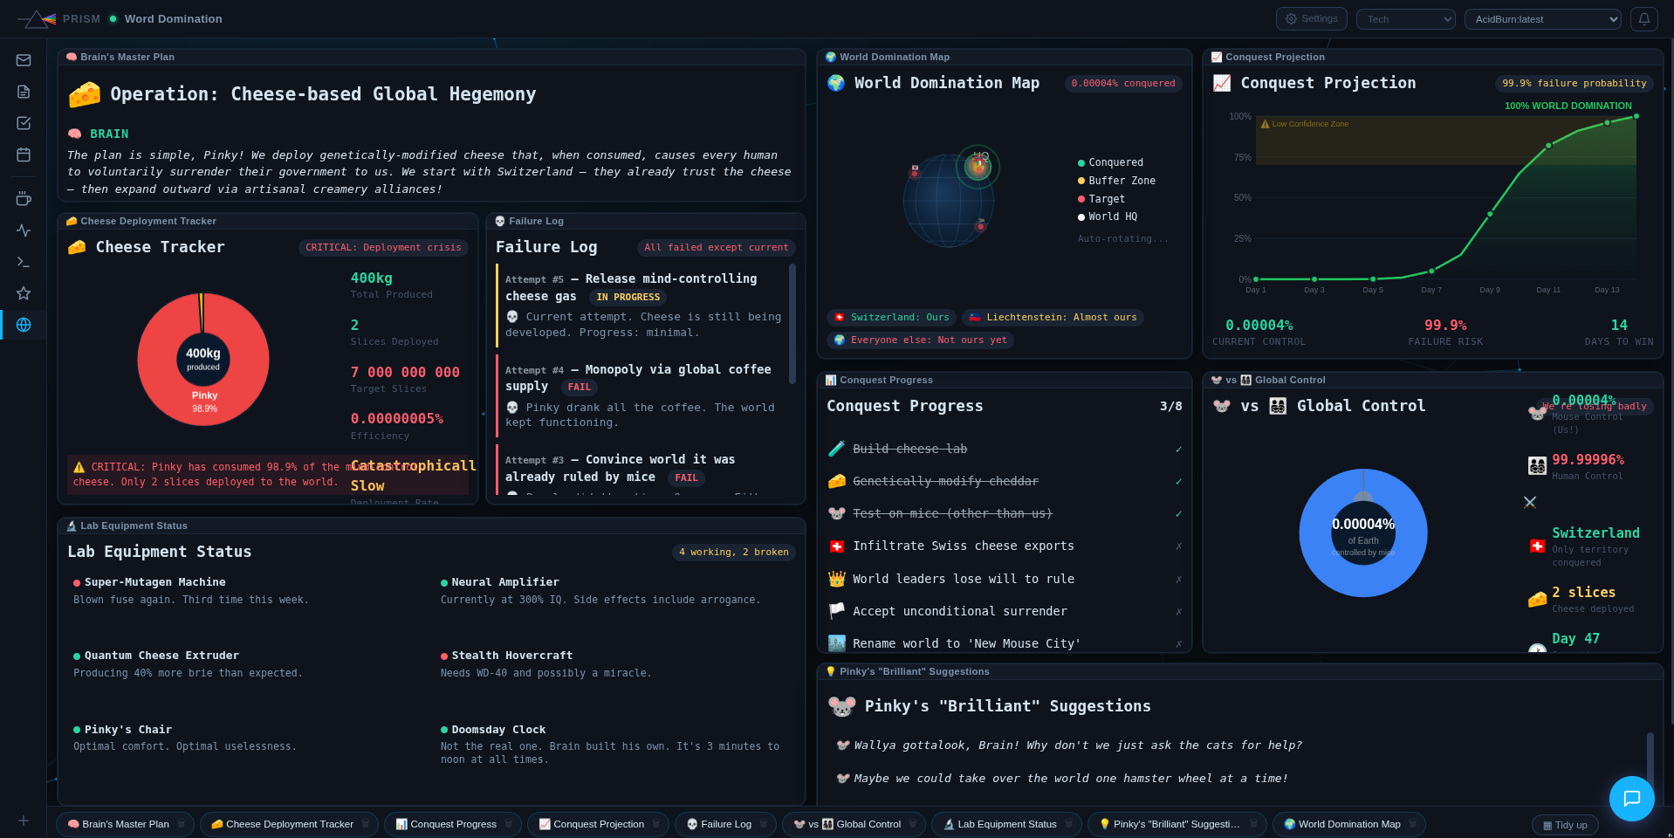Click trash icon on Lab Equipment Status tab

click(1069, 824)
